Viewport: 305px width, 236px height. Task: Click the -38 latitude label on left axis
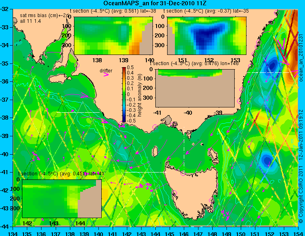[x=4, y=118]
